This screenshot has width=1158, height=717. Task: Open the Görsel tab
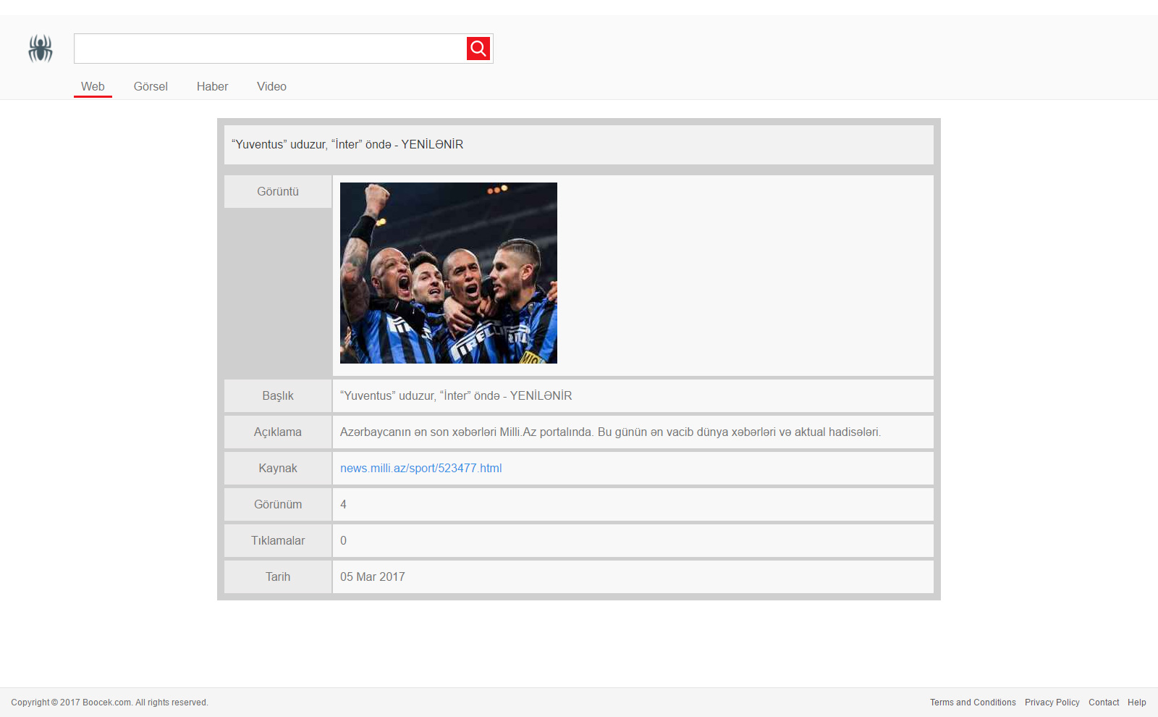point(151,86)
